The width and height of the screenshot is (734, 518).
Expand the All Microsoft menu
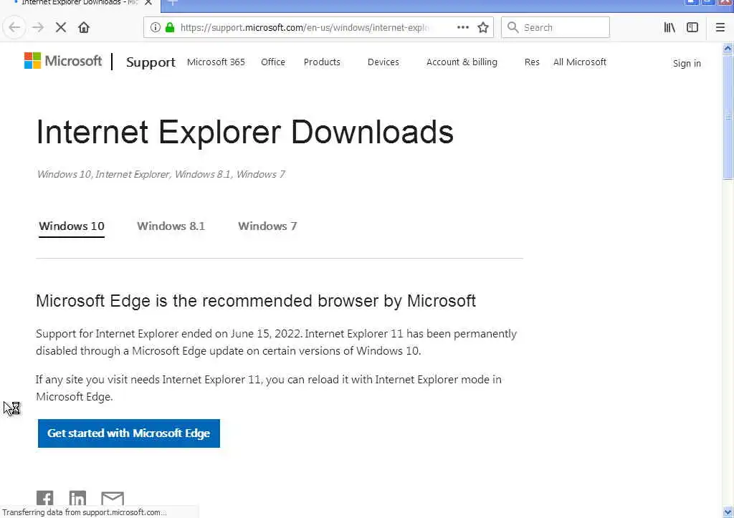[x=579, y=62]
